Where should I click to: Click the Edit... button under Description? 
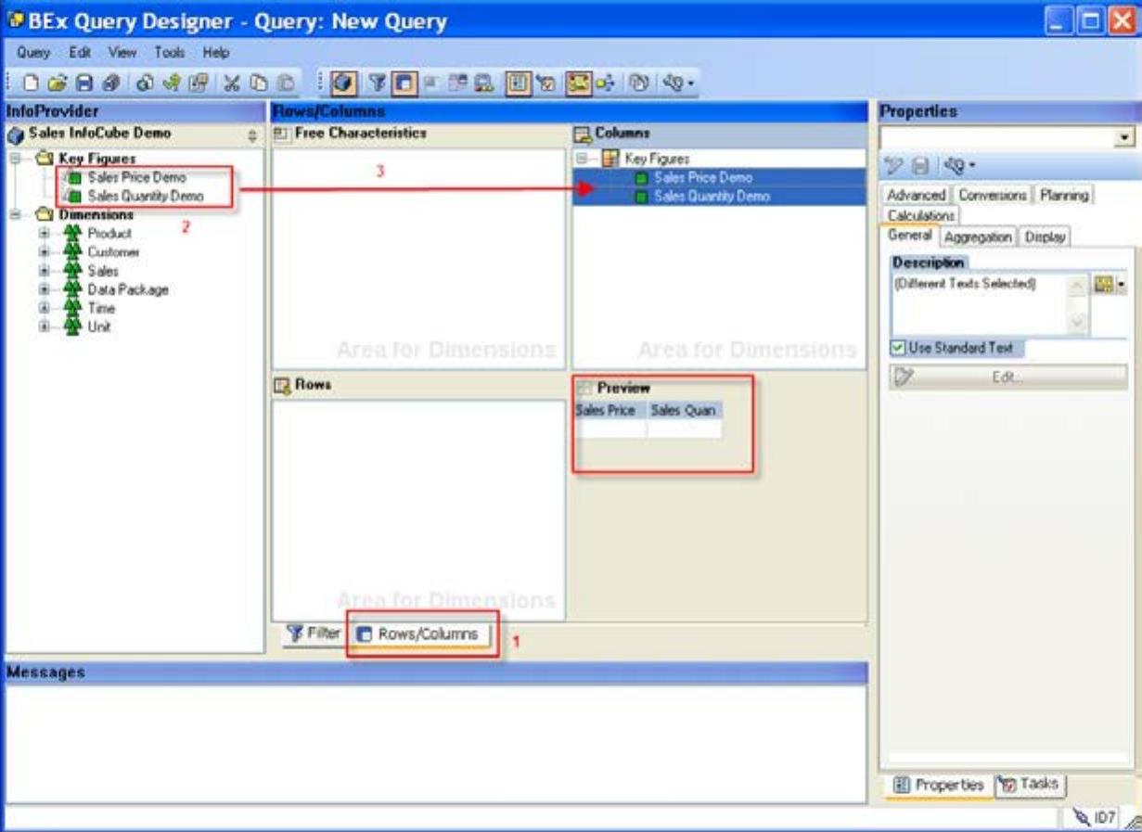(1008, 378)
